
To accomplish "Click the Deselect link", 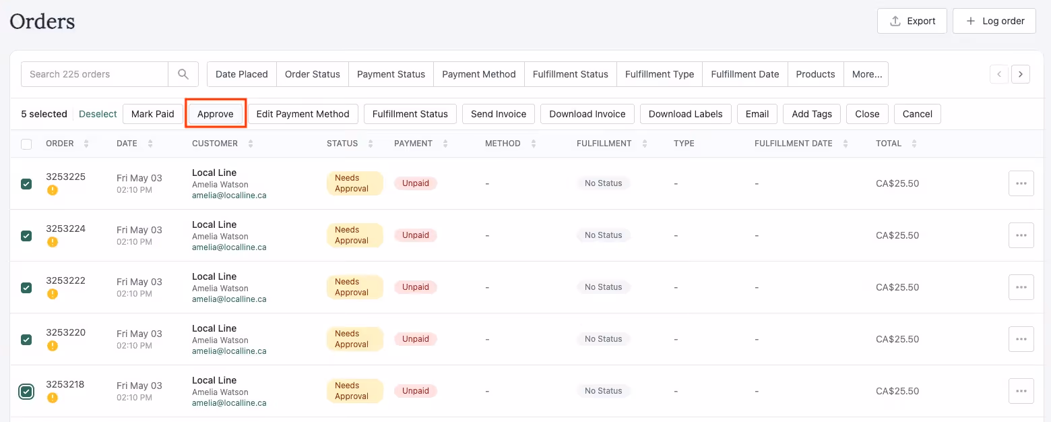I will (98, 114).
